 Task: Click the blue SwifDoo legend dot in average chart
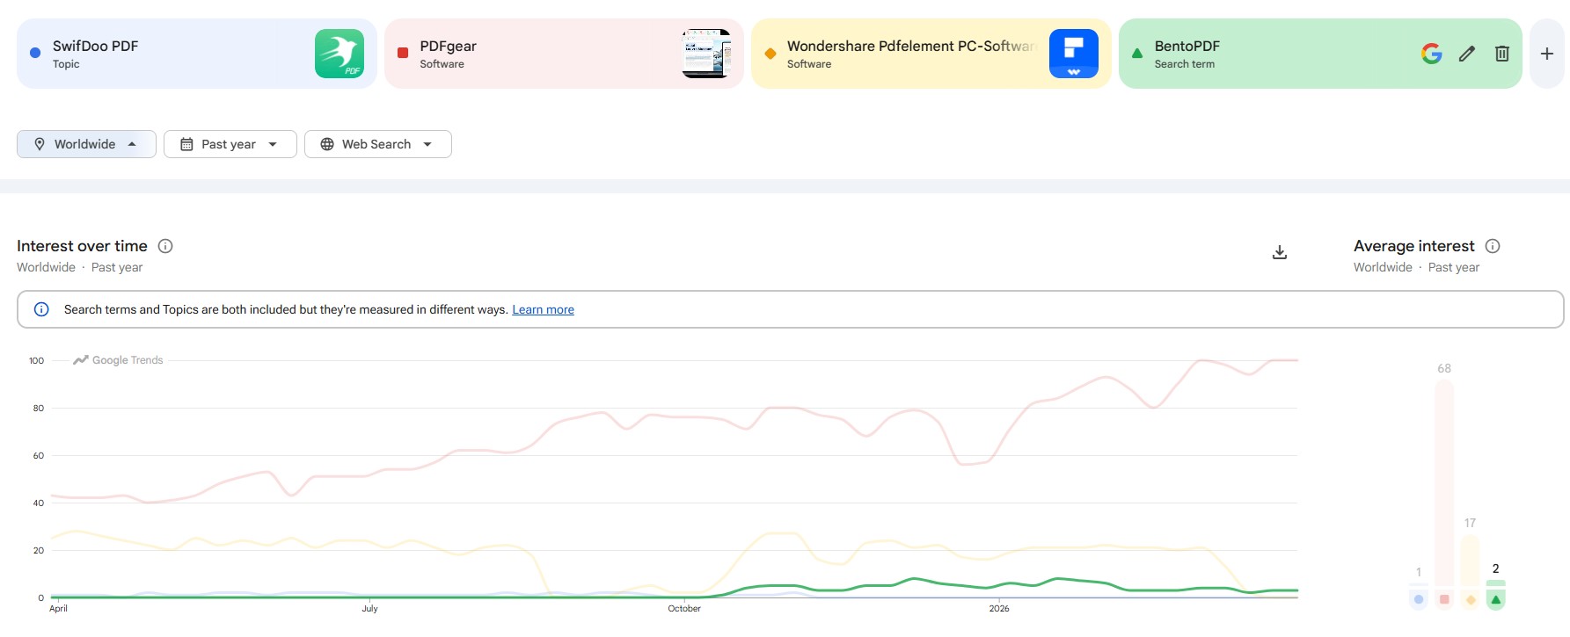pos(1419,599)
